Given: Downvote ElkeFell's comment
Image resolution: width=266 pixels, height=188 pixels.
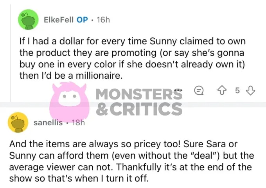Looking at the screenshot, I should pyautogui.click(x=251, y=90).
